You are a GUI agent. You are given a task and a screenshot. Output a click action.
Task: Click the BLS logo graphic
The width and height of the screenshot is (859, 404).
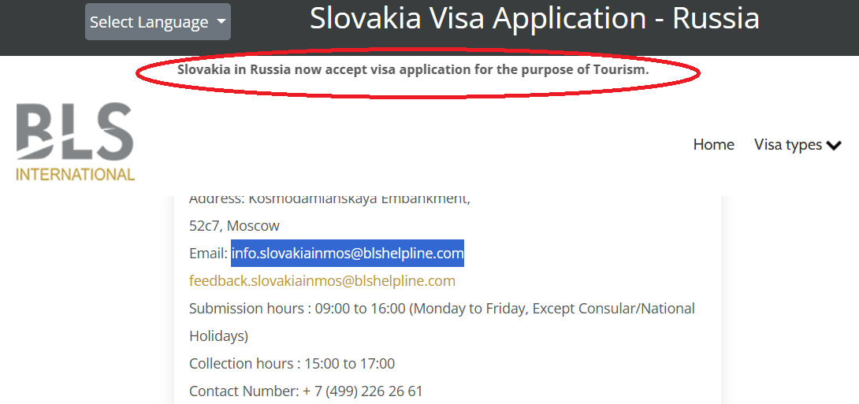[x=75, y=131]
